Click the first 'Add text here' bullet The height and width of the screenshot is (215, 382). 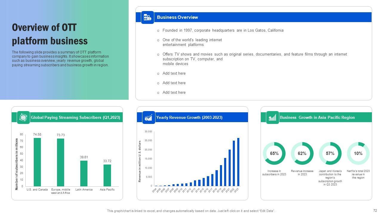[174, 73]
